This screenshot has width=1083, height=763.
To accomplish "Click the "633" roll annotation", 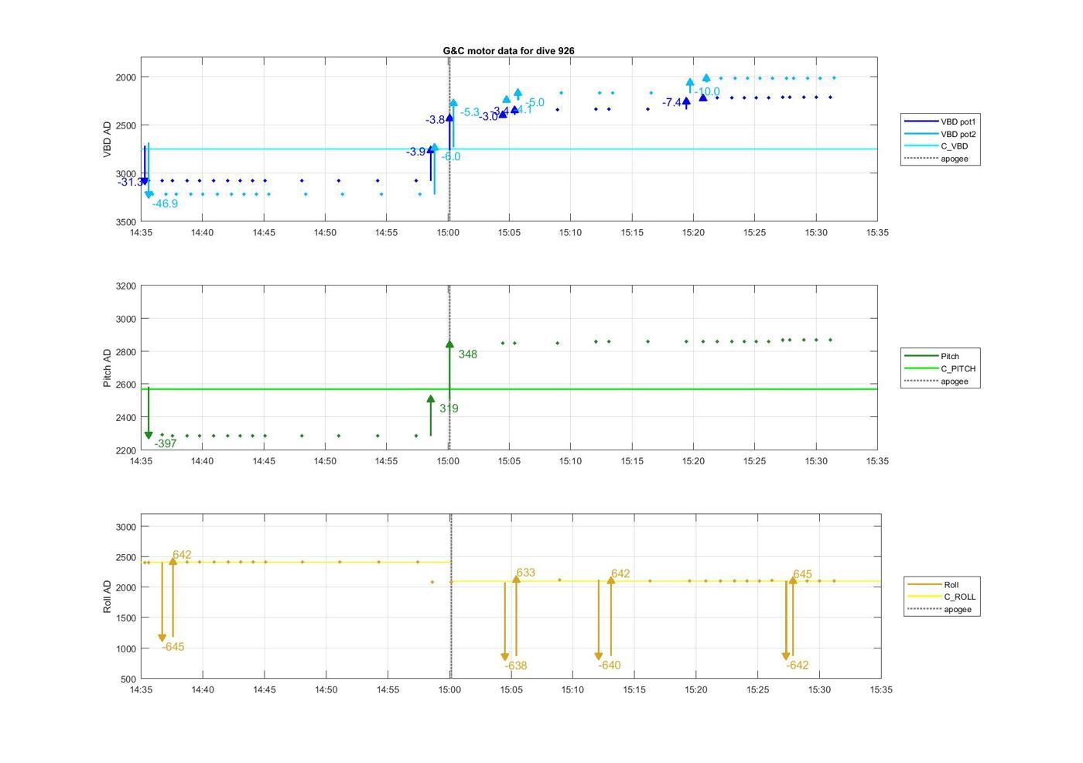I will (526, 573).
